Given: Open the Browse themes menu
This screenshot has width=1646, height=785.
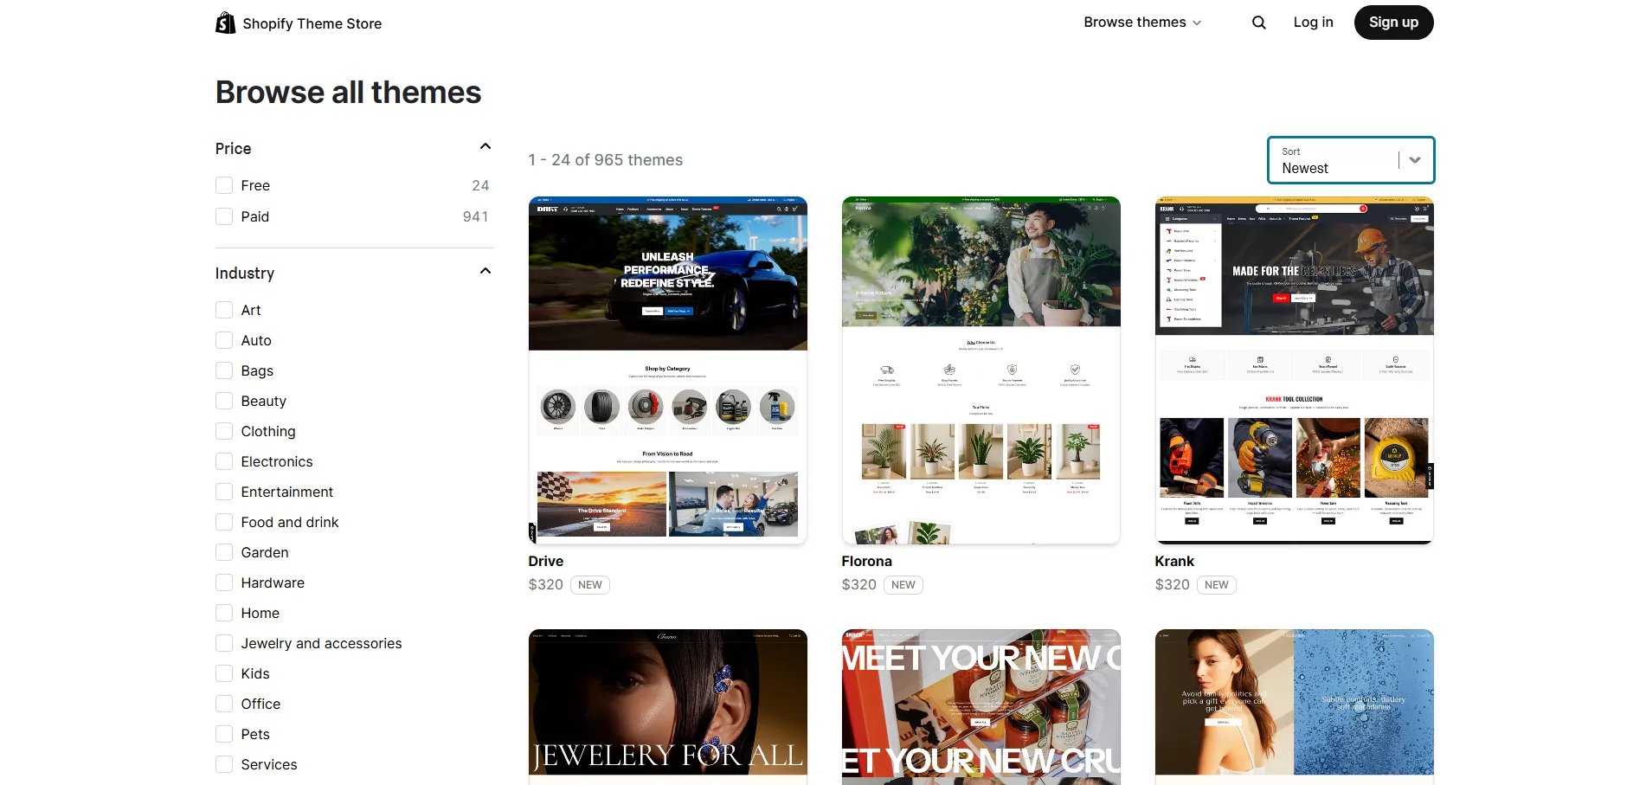Looking at the screenshot, I should coord(1141,23).
